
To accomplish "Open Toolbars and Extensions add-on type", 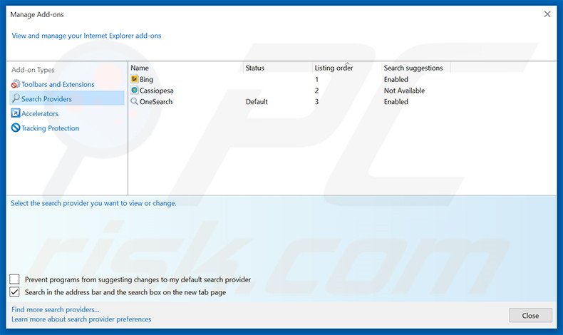I will [58, 84].
